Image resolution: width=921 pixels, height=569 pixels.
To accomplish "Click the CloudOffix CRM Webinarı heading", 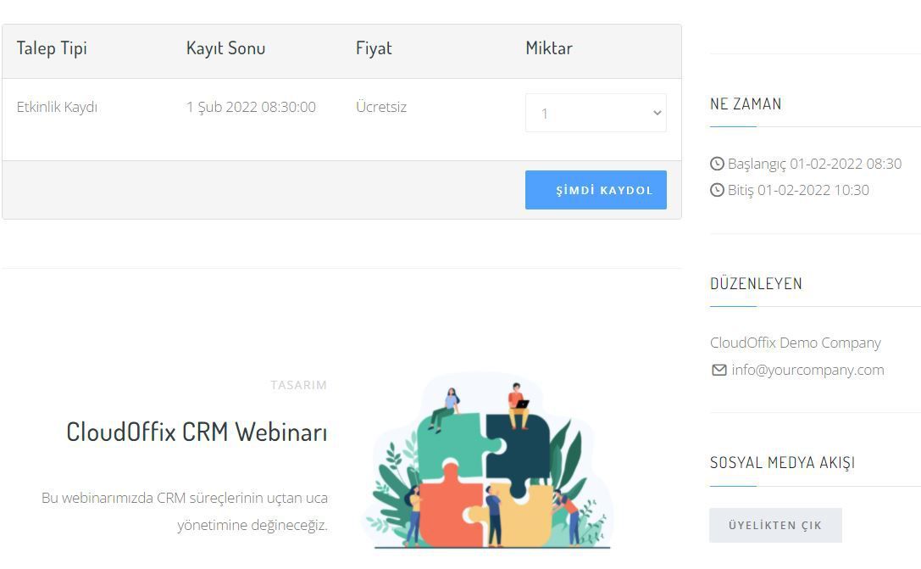I will (x=197, y=432).
